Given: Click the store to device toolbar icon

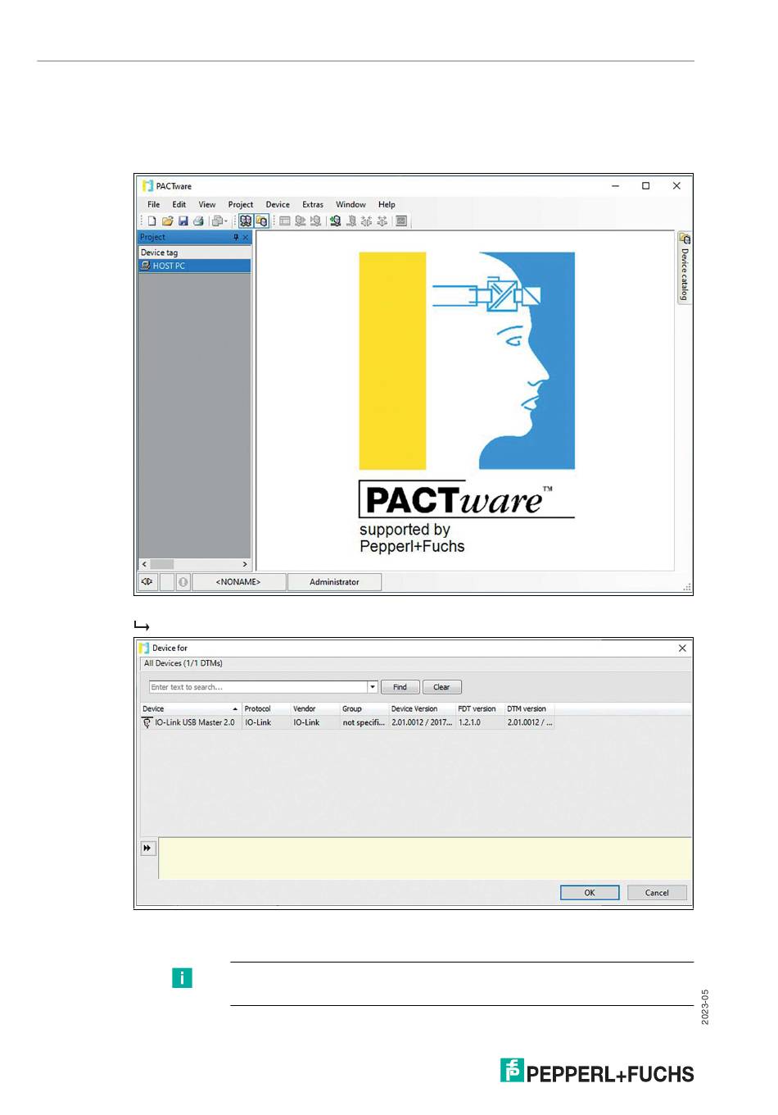Looking at the screenshot, I should (x=315, y=221).
